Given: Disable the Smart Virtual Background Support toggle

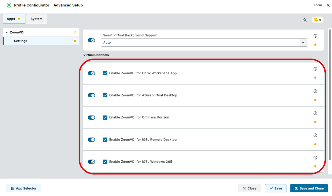Looking at the screenshot, I should click(x=91, y=40).
